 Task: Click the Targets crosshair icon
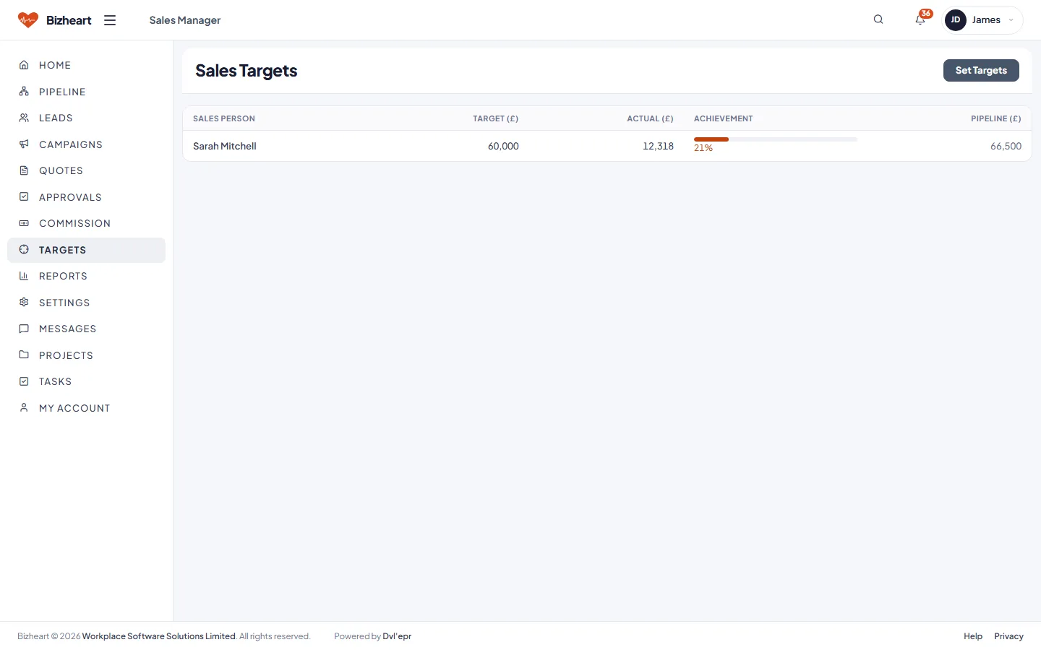click(24, 250)
